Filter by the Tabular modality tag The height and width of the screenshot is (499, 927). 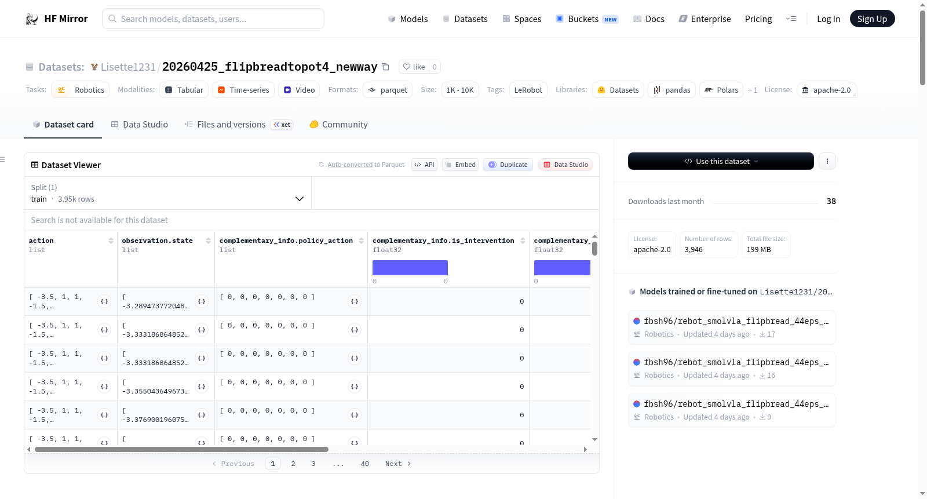click(184, 90)
